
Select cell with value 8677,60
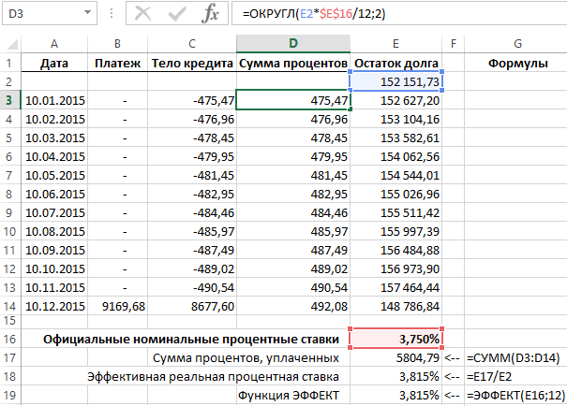(x=192, y=307)
